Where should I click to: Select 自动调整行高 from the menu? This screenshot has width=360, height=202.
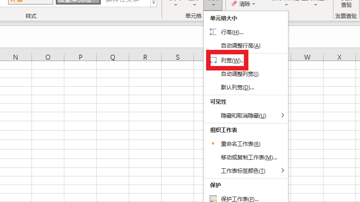coord(240,46)
